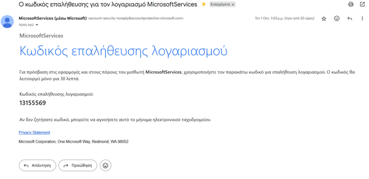Click the verification code 13155569
Image resolution: width=369 pixels, height=179 pixels.
[x=33, y=103]
